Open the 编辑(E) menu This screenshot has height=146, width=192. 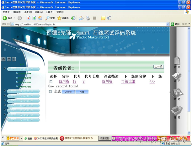[x=17, y=12]
